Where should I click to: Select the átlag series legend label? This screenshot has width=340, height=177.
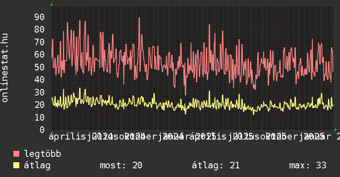[x=37, y=165]
